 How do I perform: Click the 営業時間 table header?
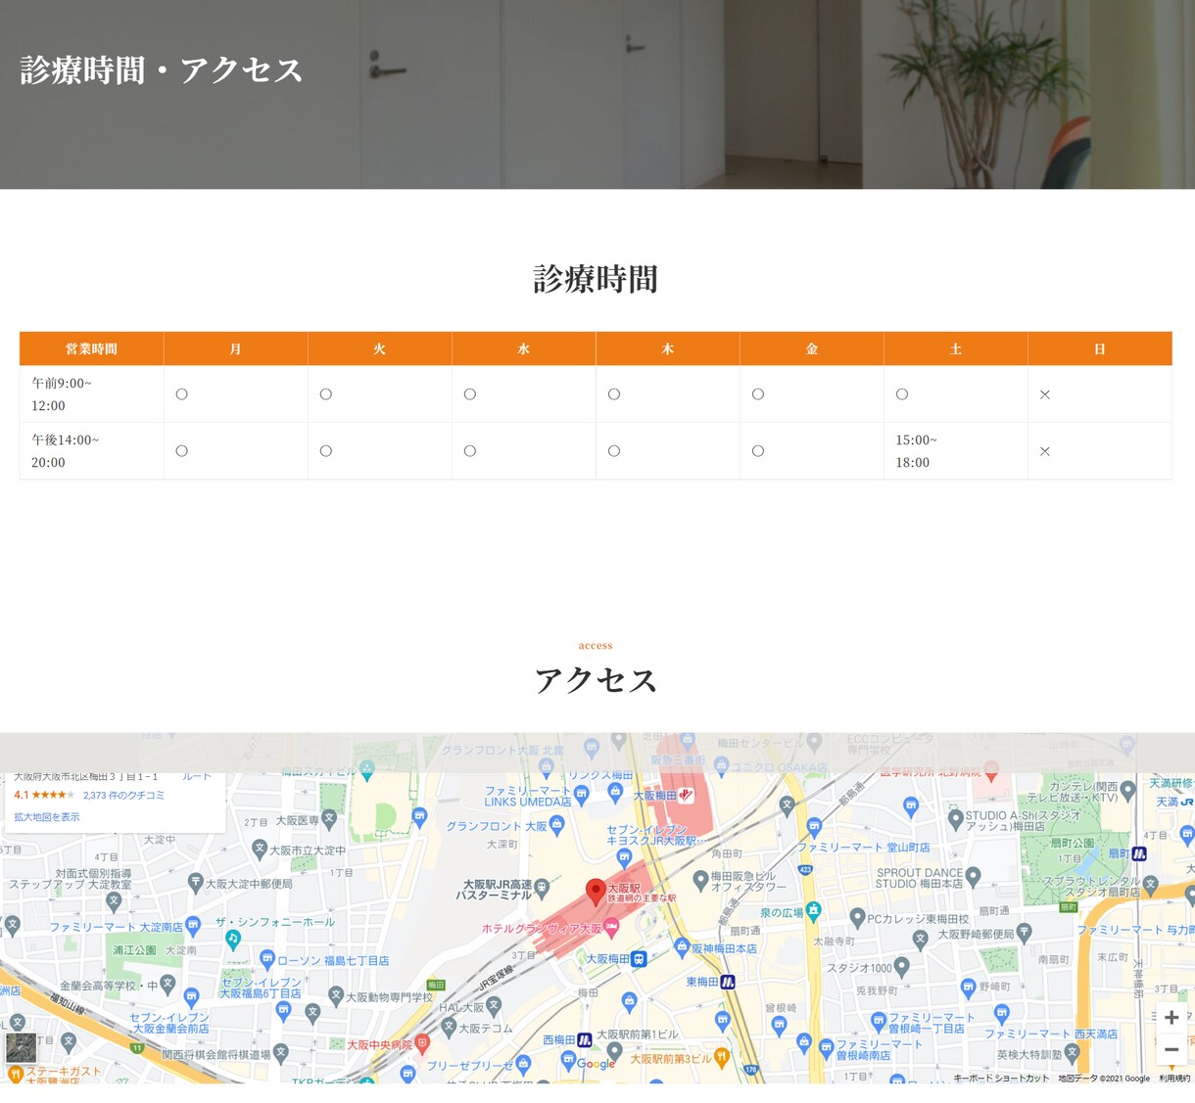[x=91, y=348]
